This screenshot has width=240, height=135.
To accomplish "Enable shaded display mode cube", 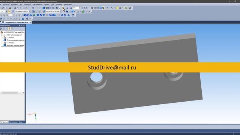I will tap(100, 8).
